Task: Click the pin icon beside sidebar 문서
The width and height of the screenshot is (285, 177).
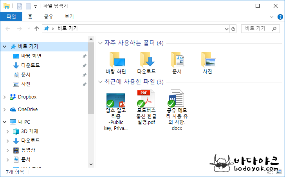Action: [84, 75]
